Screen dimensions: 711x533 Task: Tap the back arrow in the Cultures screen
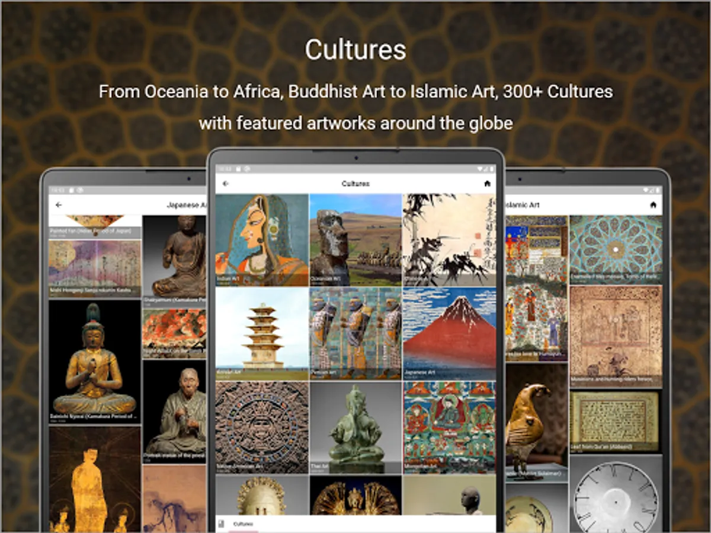pos(225,184)
